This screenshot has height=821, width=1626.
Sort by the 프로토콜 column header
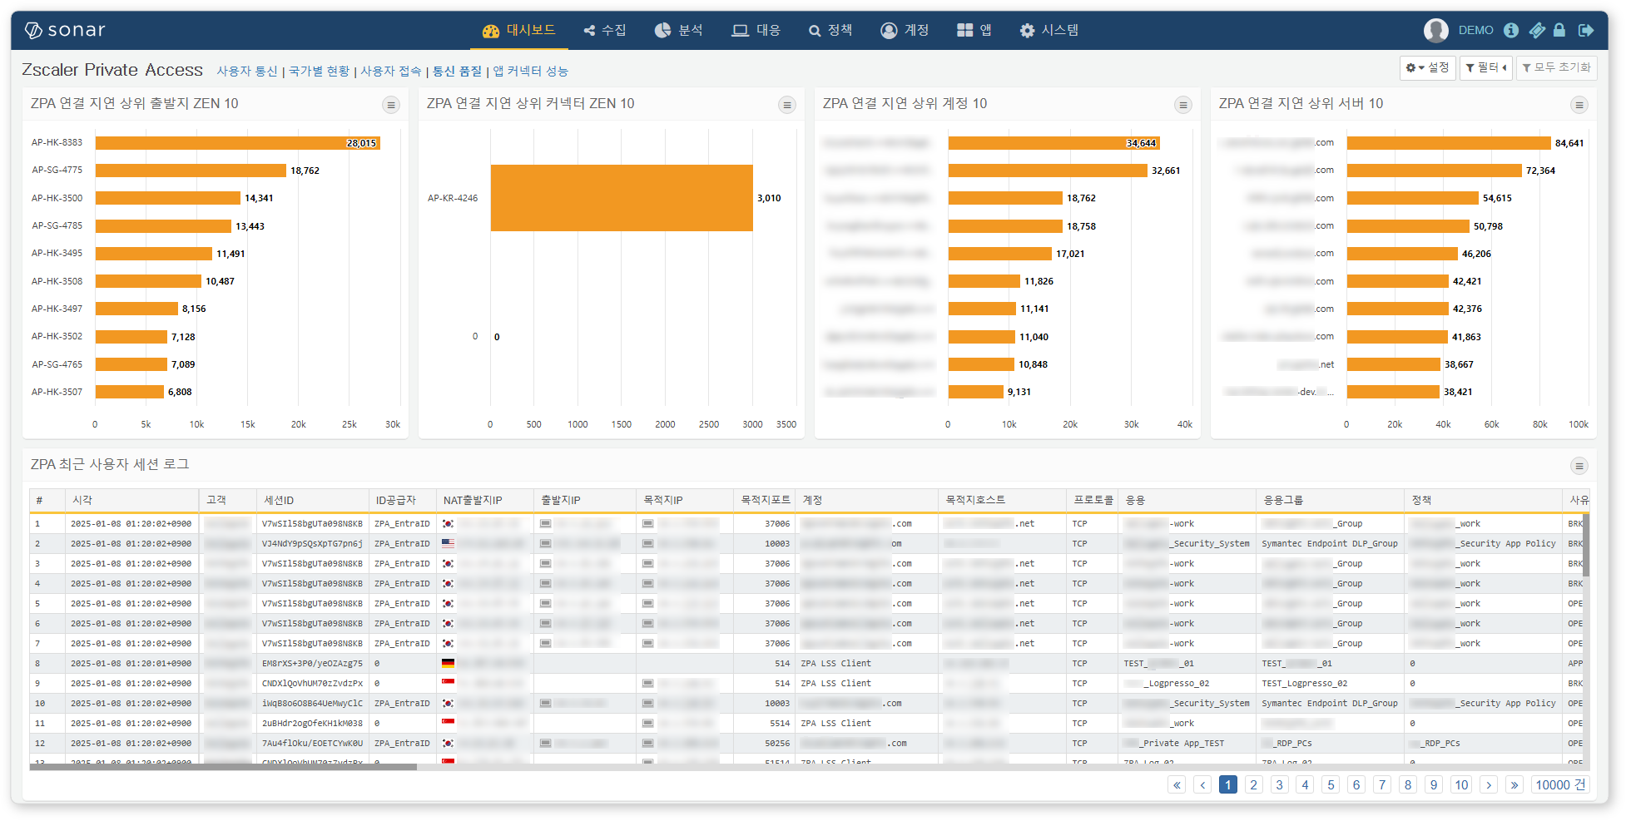tap(1093, 500)
